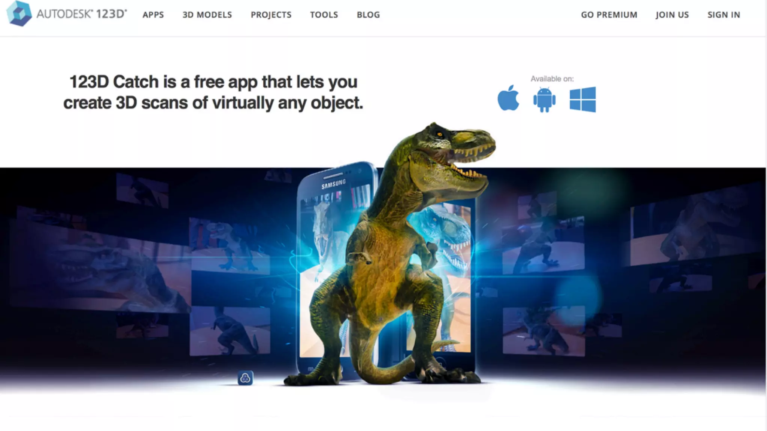Click the Autodesk 123D cube logo
Viewport: 767px width, 431px height.
click(x=19, y=14)
